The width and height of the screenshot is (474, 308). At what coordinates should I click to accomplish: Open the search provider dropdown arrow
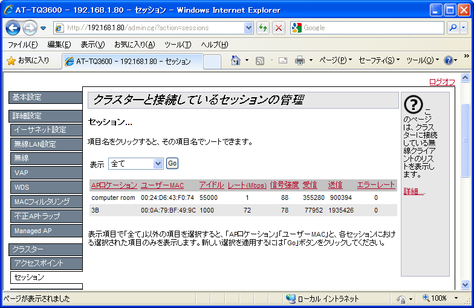pos(464,28)
